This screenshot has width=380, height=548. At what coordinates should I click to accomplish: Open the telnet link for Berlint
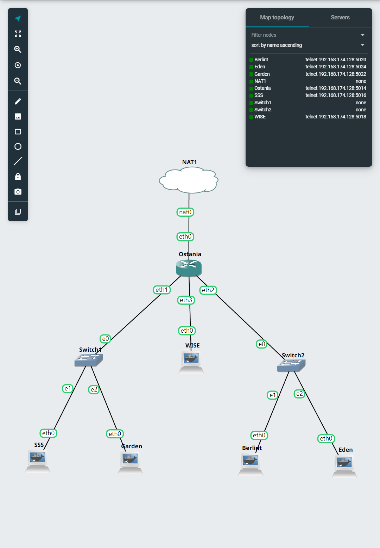(335, 60)
